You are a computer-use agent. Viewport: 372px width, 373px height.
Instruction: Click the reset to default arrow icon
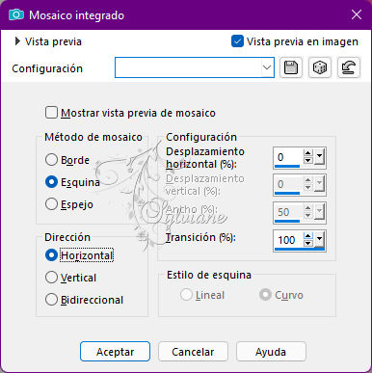(x=349, y=67)
